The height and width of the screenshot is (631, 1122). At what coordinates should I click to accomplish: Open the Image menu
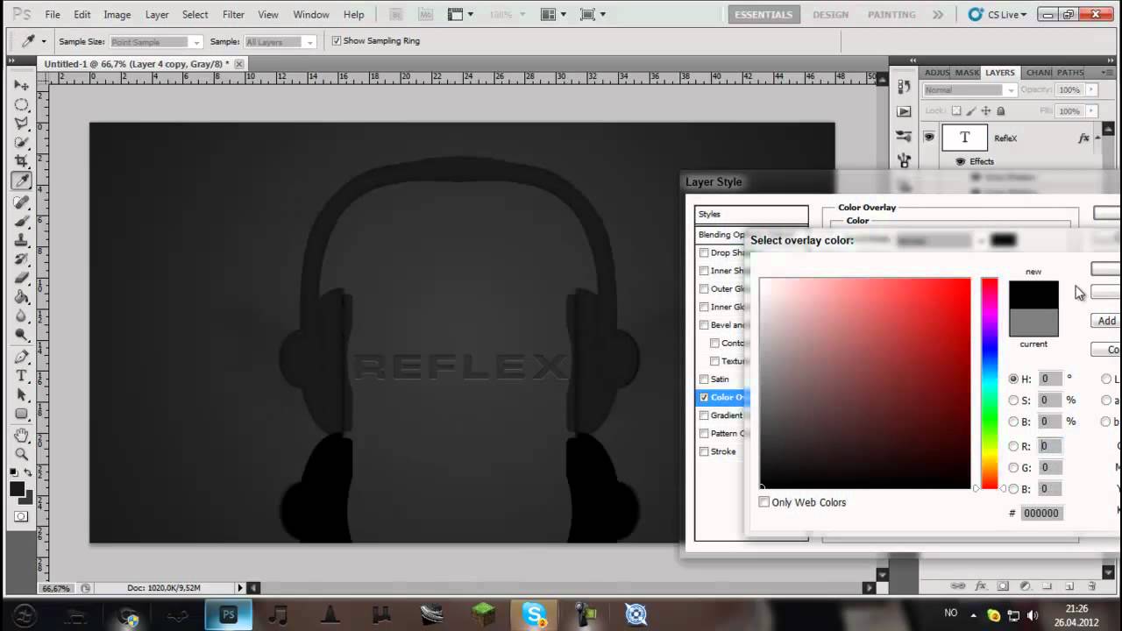pos(117,15)
